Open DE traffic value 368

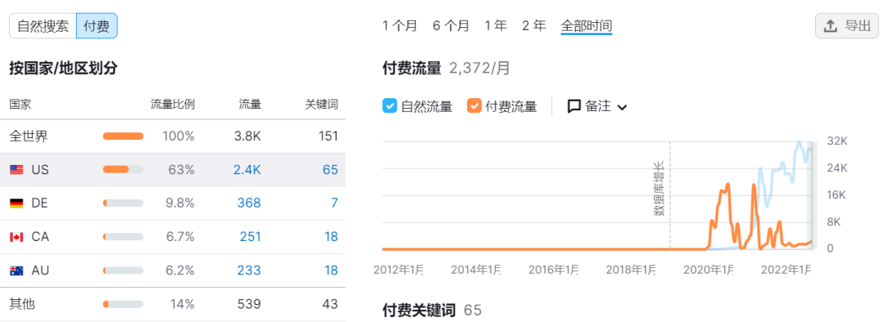pos(249,203)
